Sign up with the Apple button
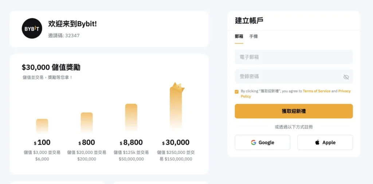This screenshot has width=373, height=184. (325, 142)
